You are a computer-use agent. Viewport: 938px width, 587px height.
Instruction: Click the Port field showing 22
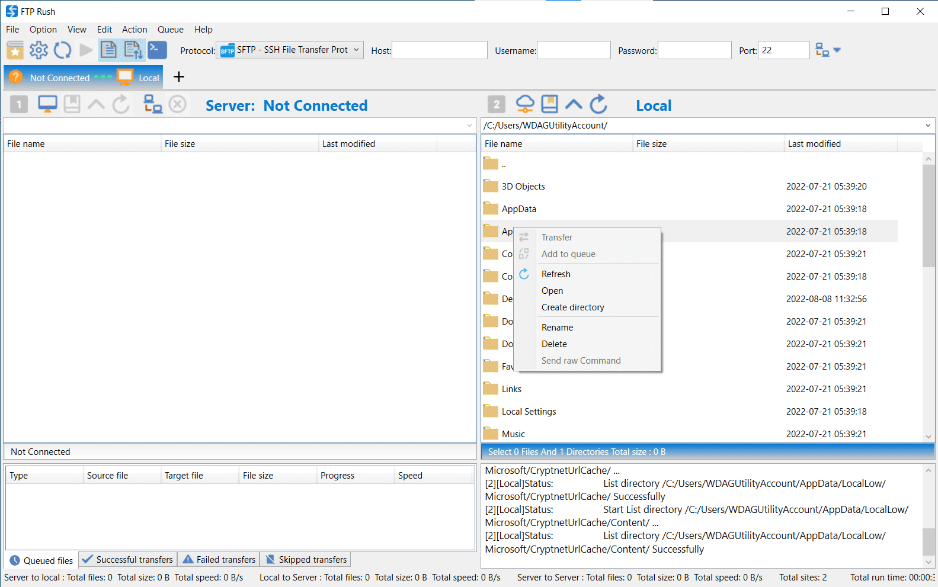(784, 50)
